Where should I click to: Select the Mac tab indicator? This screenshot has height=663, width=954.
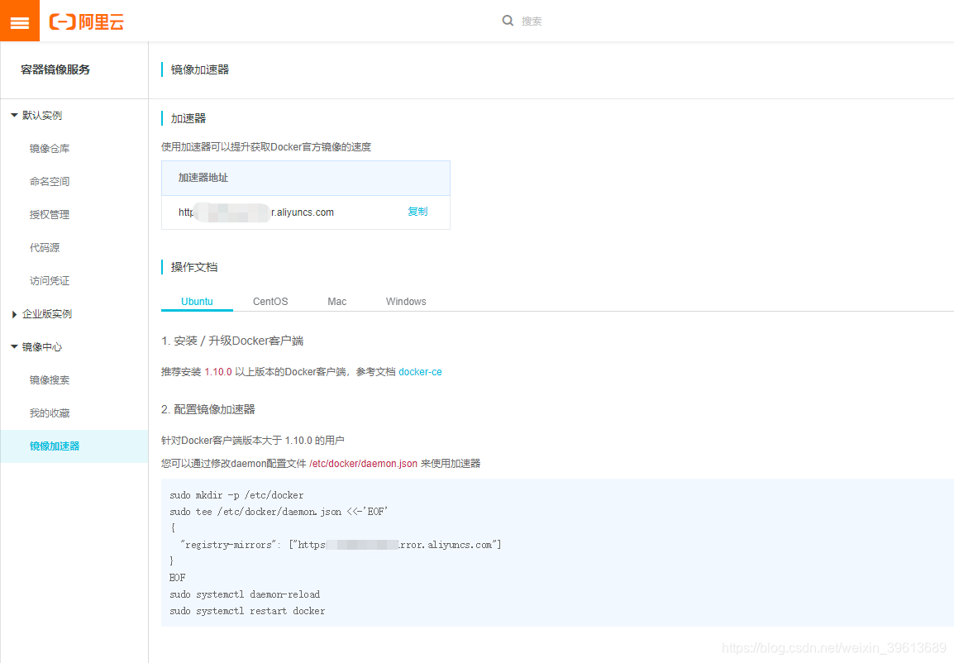tap(336, 301)
